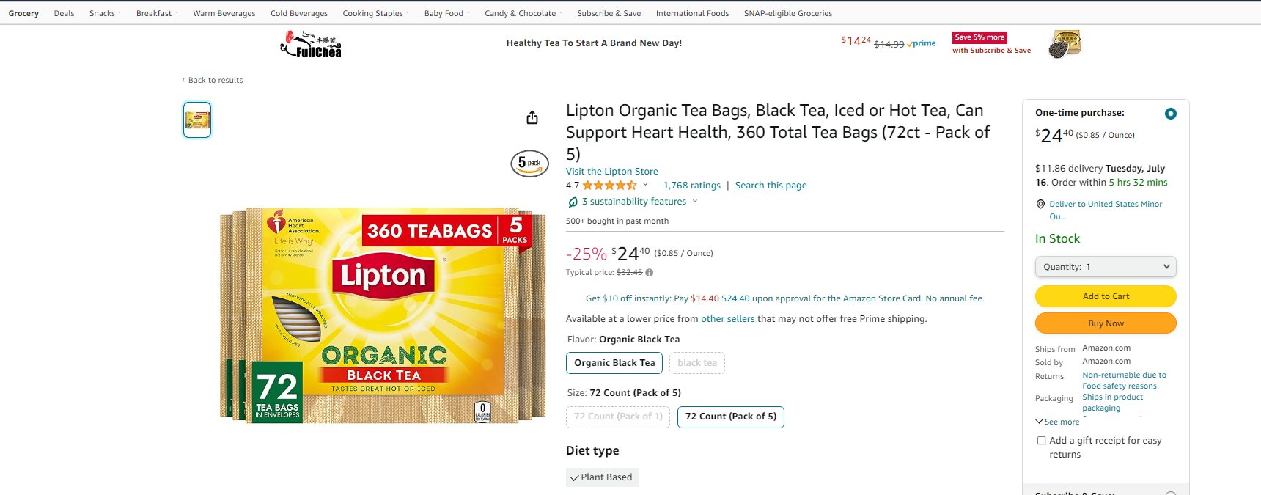Screen dimensions: 1261x495
Task: Open the Snacks menu
Action: [105, 13]
